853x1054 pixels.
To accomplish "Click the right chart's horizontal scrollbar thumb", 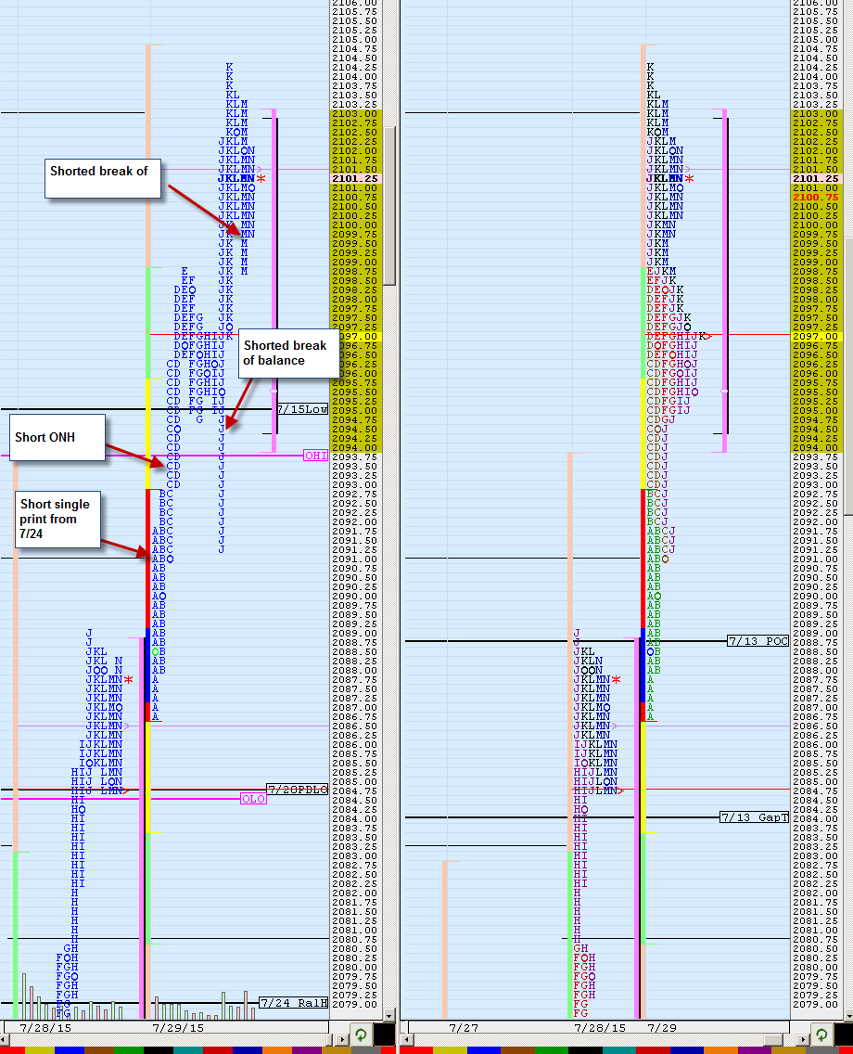I will pos(773,1040).
